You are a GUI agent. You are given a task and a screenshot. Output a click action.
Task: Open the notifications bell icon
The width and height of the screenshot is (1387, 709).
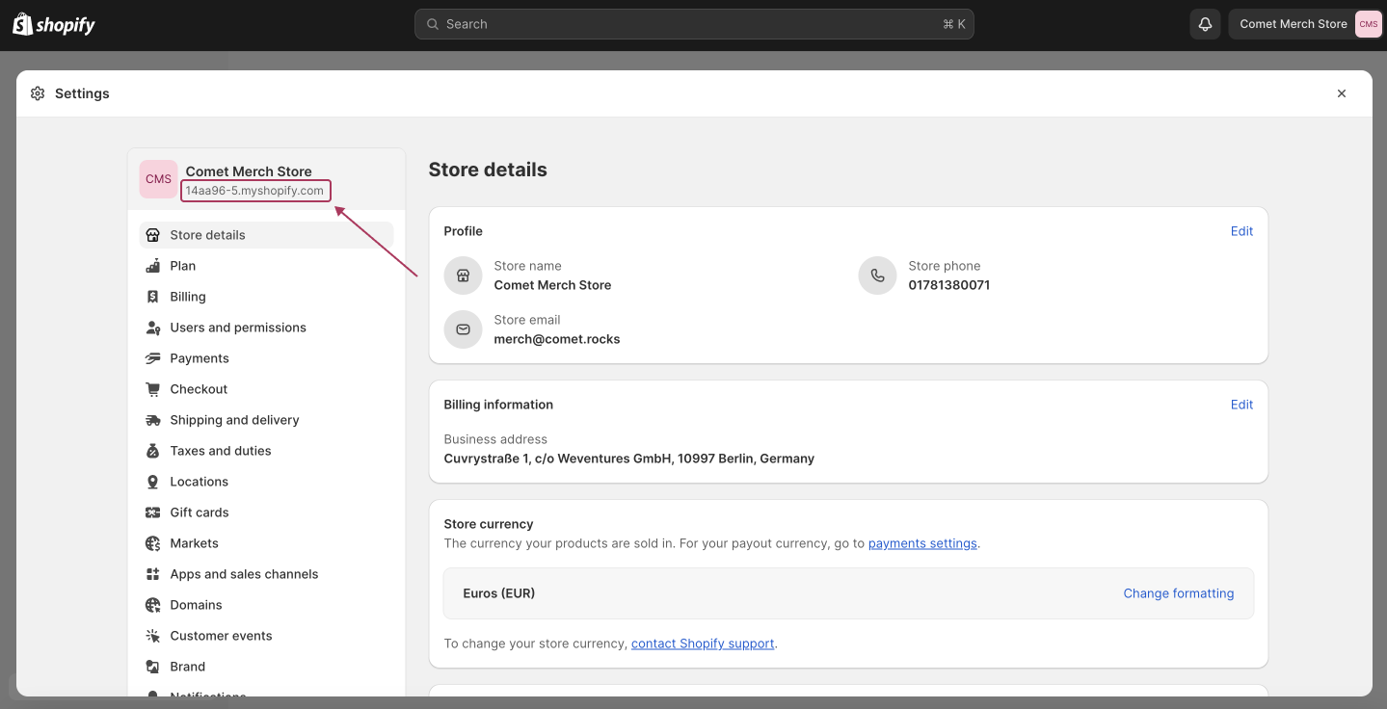[x=1205, y=24]
